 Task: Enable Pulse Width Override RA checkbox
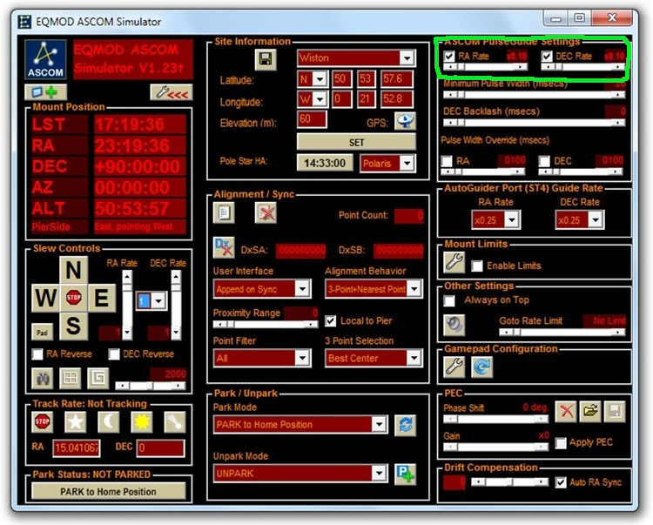point(447,161)
